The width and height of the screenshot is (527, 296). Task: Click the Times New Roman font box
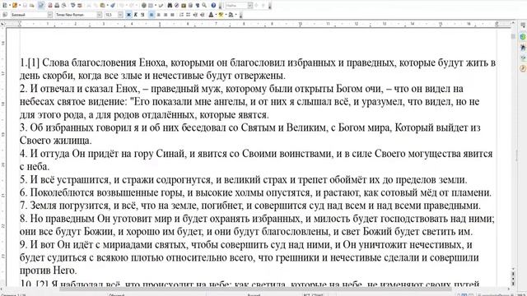(x=76, y=15)
